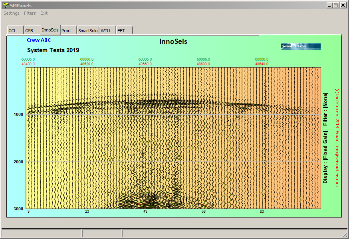Click the Crew ABC label
Image resolution: width=349 pixels, height=239 pixels.
[x=39, y=40]
